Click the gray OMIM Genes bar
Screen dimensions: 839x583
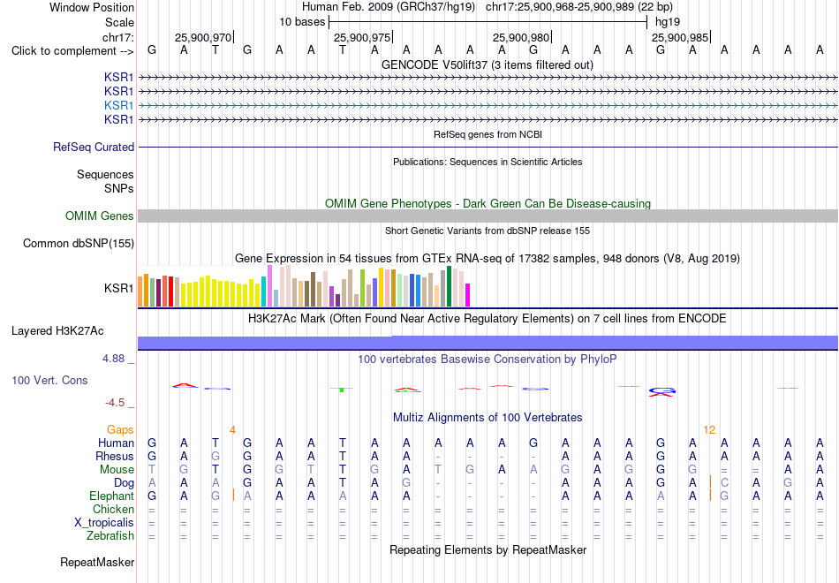[x=488, y=216]
